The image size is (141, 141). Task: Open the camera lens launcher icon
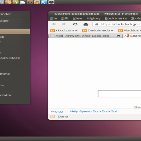pos(51,2)
